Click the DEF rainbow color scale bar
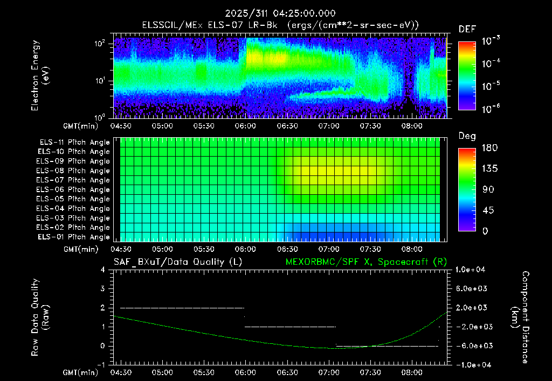The height and width of the screenshot is (381, 552). (x=467, y=75)
